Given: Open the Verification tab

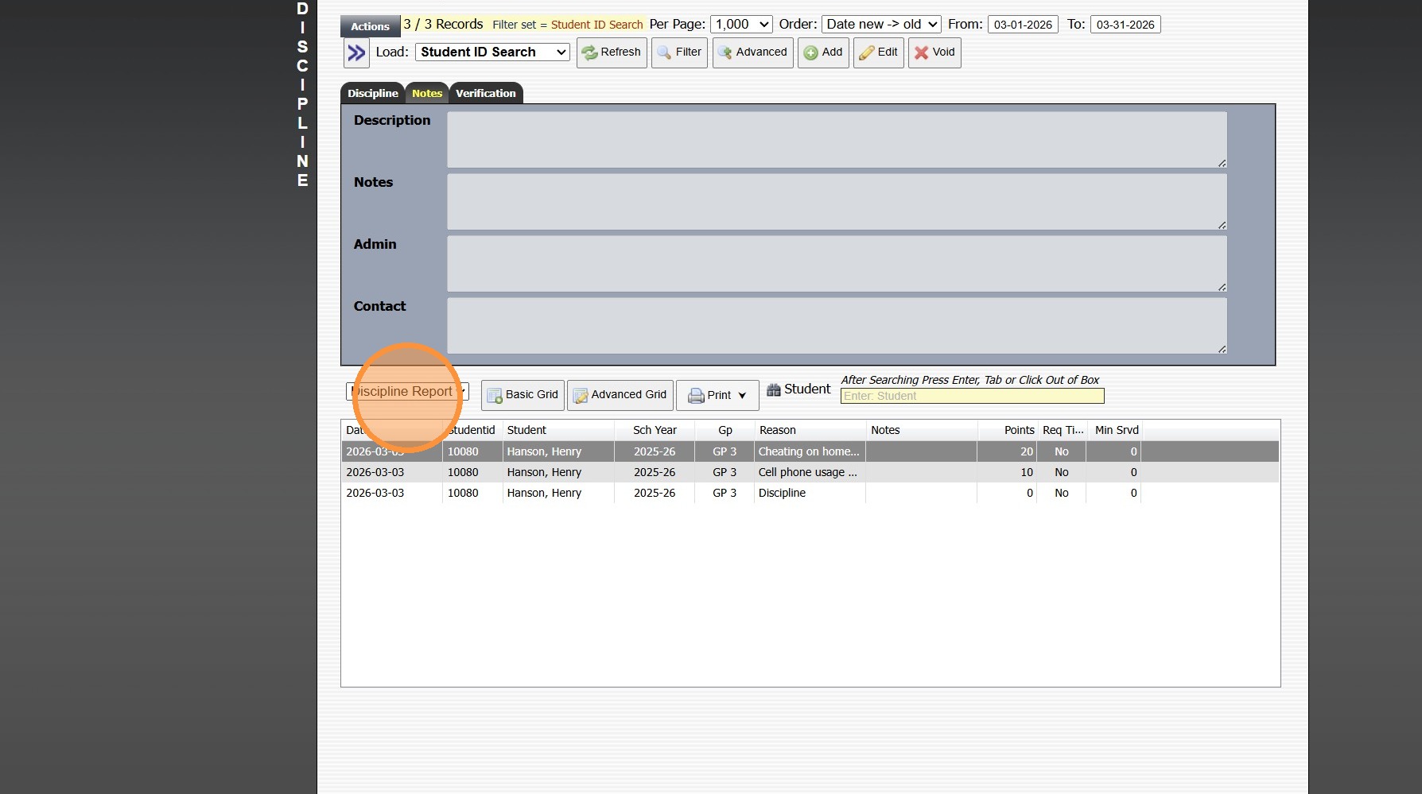Looking at the screenshot, I should tap(486, 93).
